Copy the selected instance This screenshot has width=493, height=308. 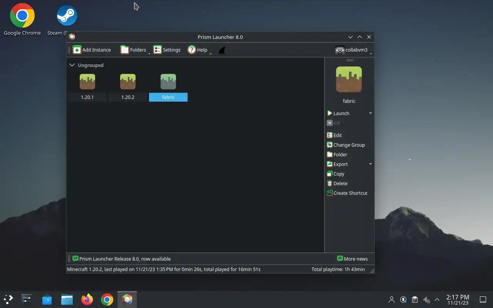(335, 174)
